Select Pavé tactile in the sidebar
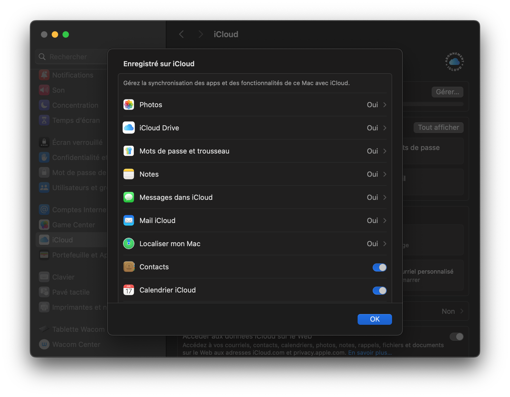Image resolution: width=510 pixels, height=397 pixels. 71,292
